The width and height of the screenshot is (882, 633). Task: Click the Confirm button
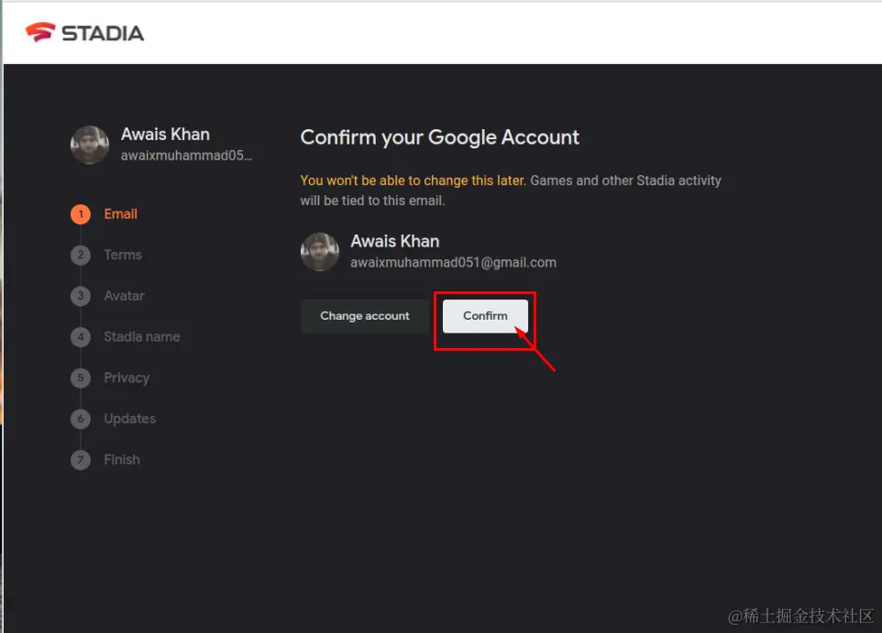(x=485, y=316)
